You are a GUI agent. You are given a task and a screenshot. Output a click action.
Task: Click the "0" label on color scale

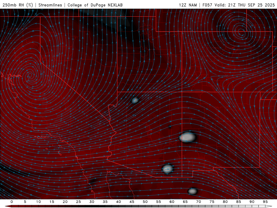point(12,202)
